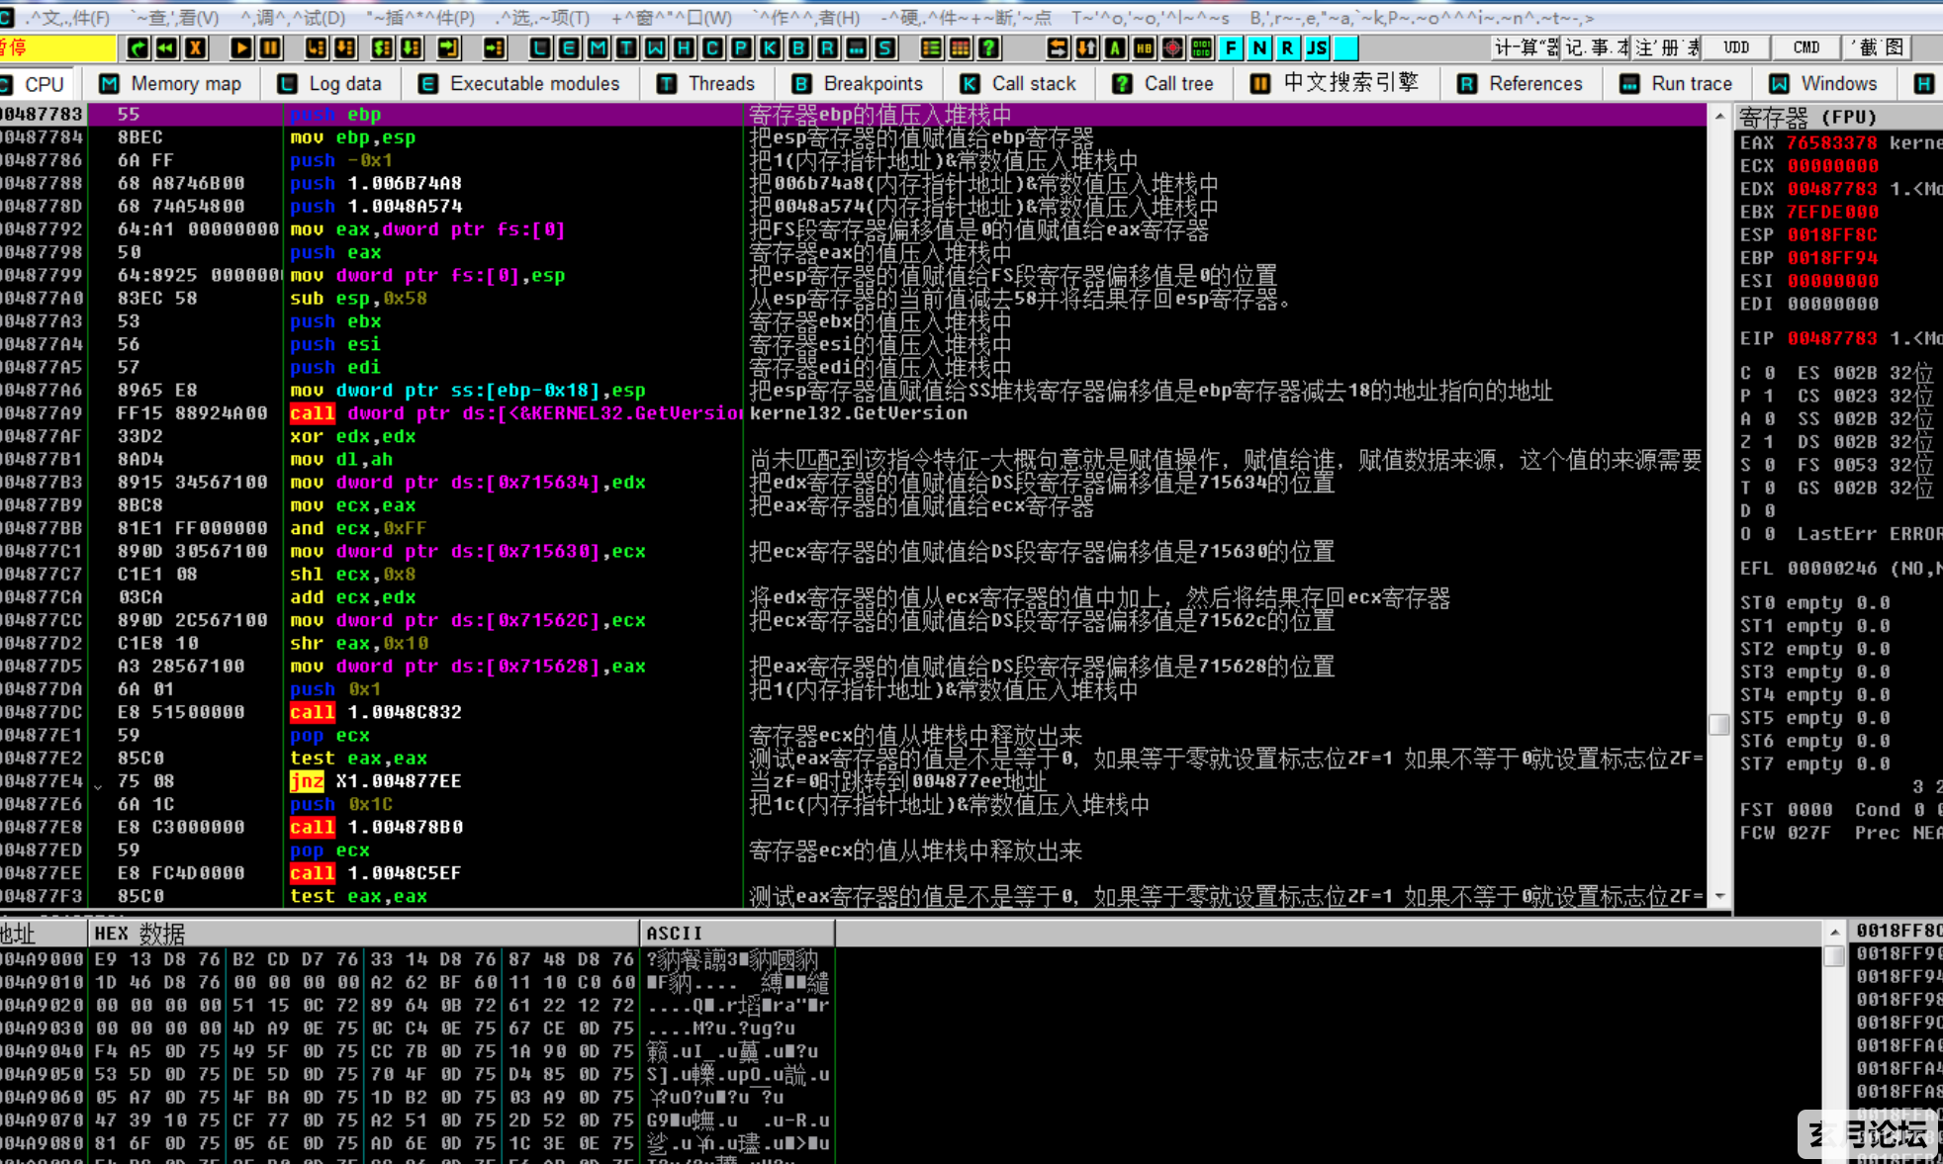Image resolution: width=1943 pixels, height=1164 pixels.
Task: Click the Step over toolbar icon
Action: [x=344, y=47]
